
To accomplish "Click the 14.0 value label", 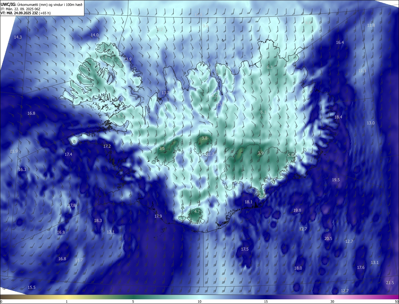I will click(x=94, y=35).
